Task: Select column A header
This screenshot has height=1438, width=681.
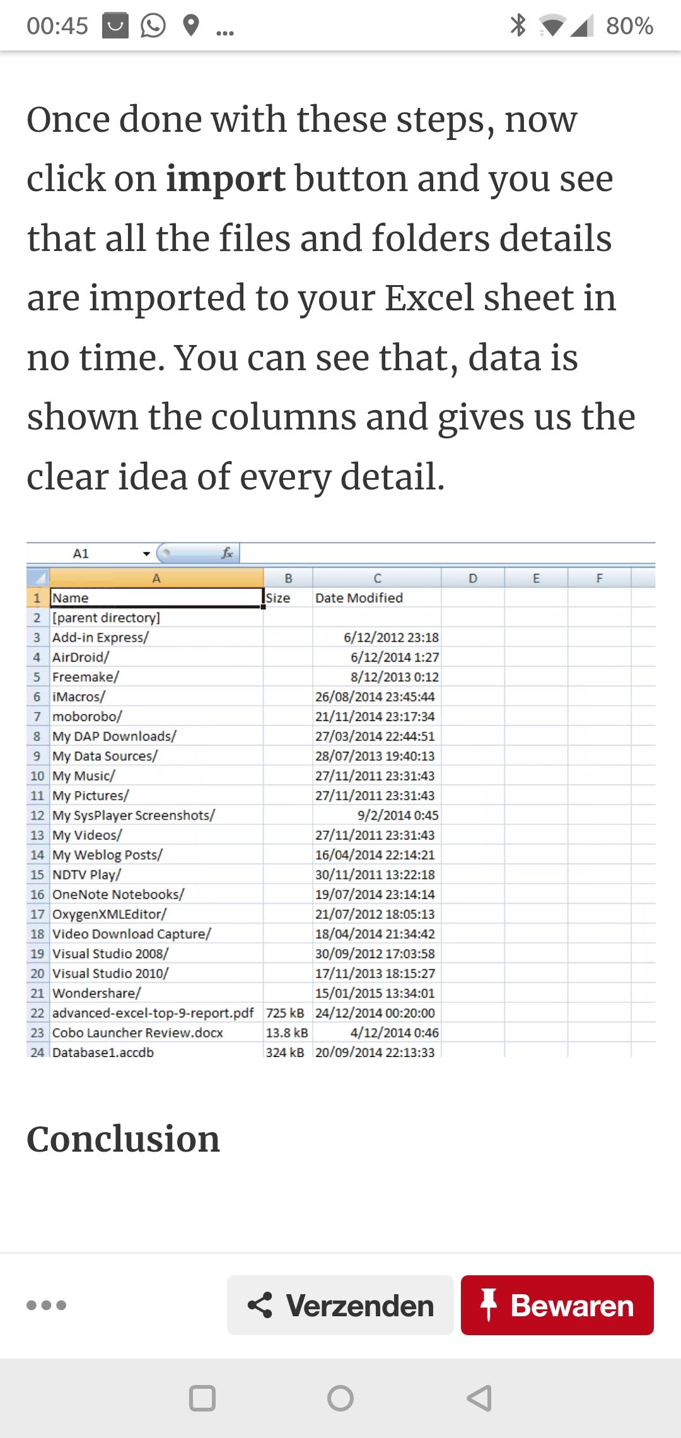Action: [x=156, y=578]
